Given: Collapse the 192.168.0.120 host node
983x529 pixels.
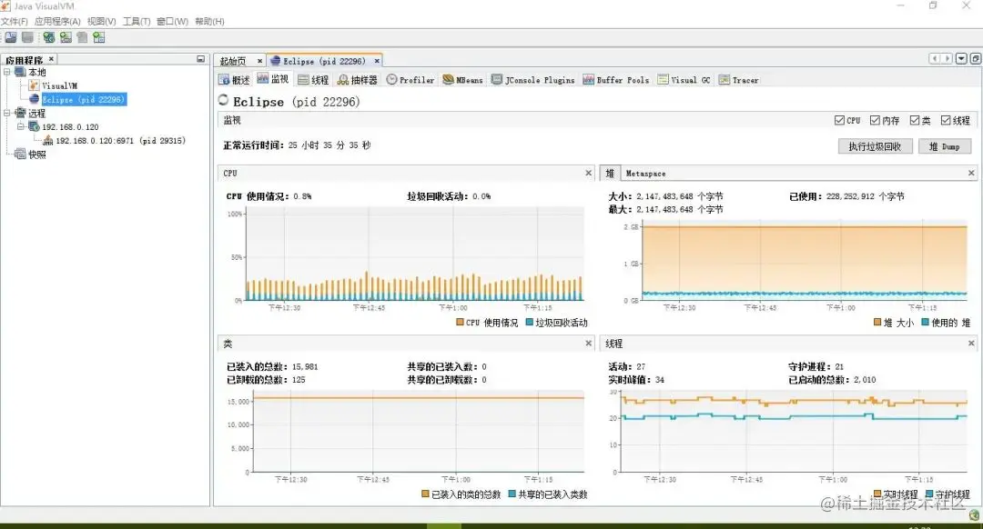Looking at the screenshot, I should [x=21, y=126].
